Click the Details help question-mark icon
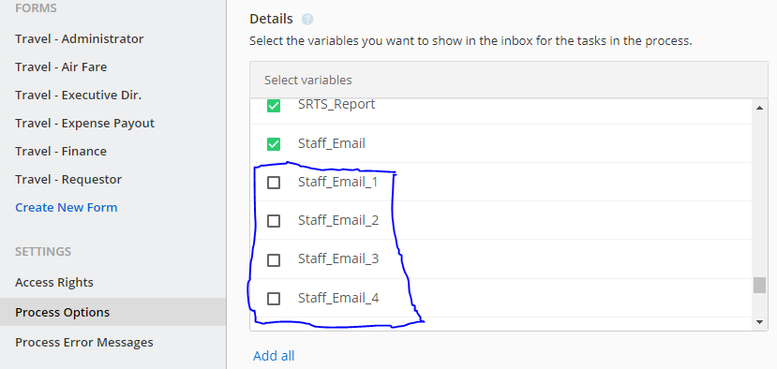Image resolution: width=777 pixels, height=369 pixels. tap(307, 20)
